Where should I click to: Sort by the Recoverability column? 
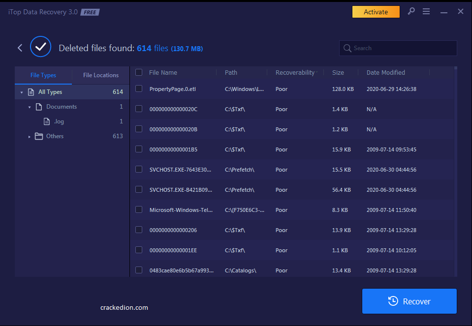295,72
